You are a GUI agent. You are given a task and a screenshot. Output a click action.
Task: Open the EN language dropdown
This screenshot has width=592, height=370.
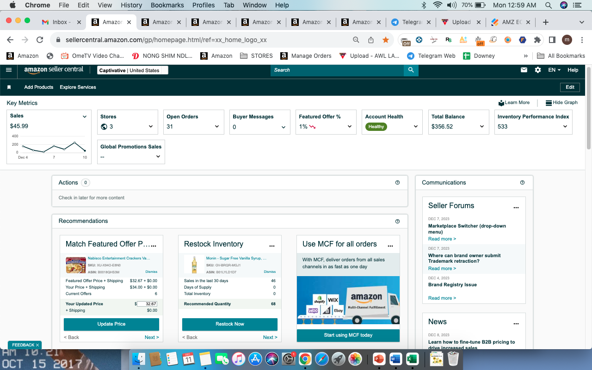[x=554, y=70]
